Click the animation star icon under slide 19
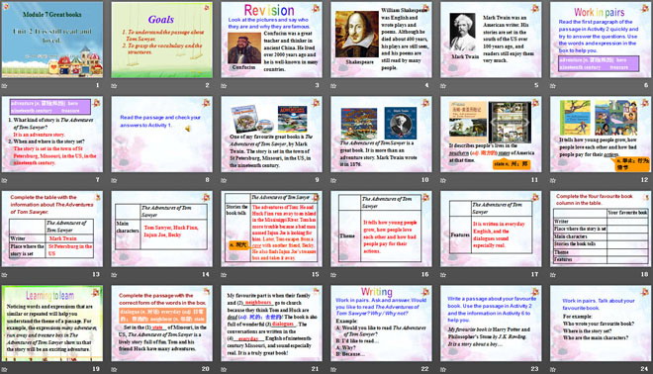The image size is (653, 374). tap(5, 369)
